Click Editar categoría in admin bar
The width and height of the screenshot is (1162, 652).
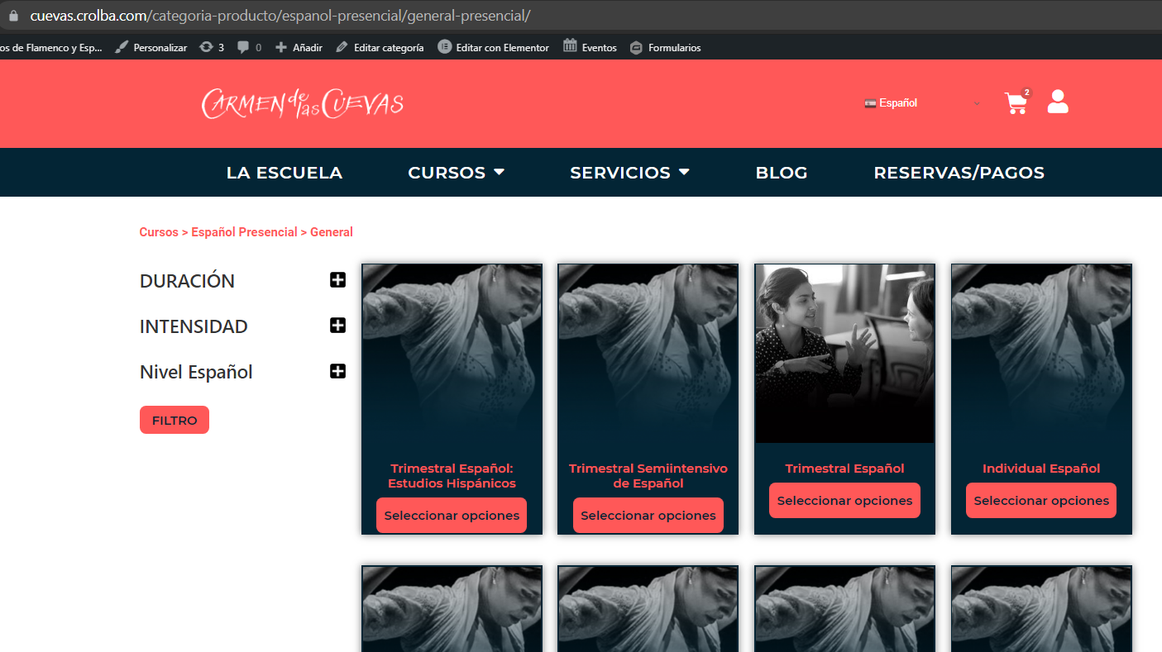[380, 48]
